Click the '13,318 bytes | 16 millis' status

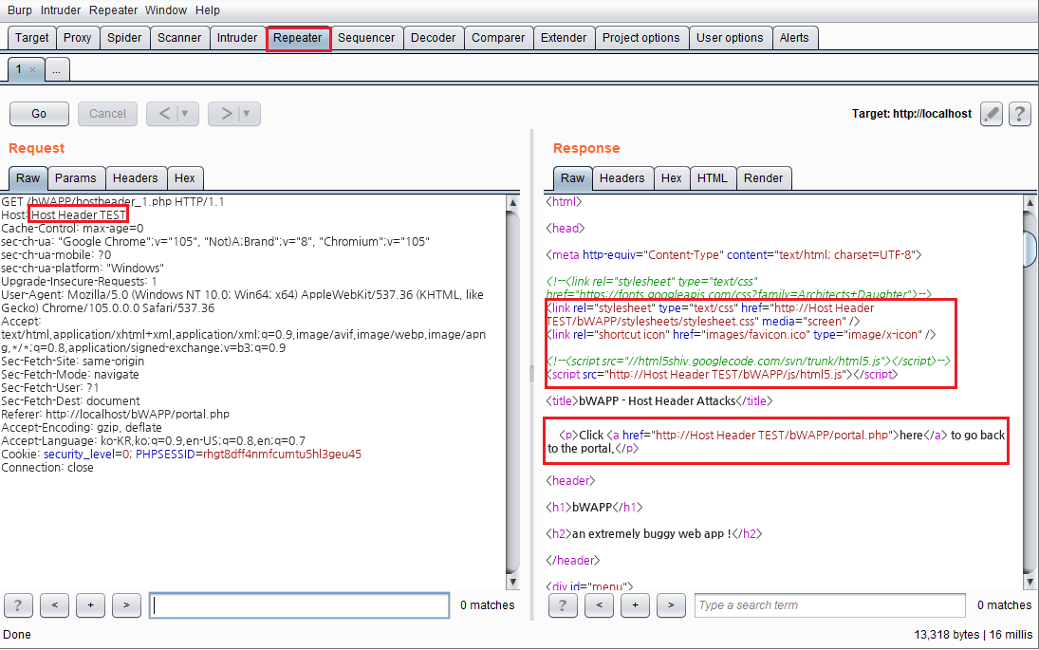tap(974, 634)
